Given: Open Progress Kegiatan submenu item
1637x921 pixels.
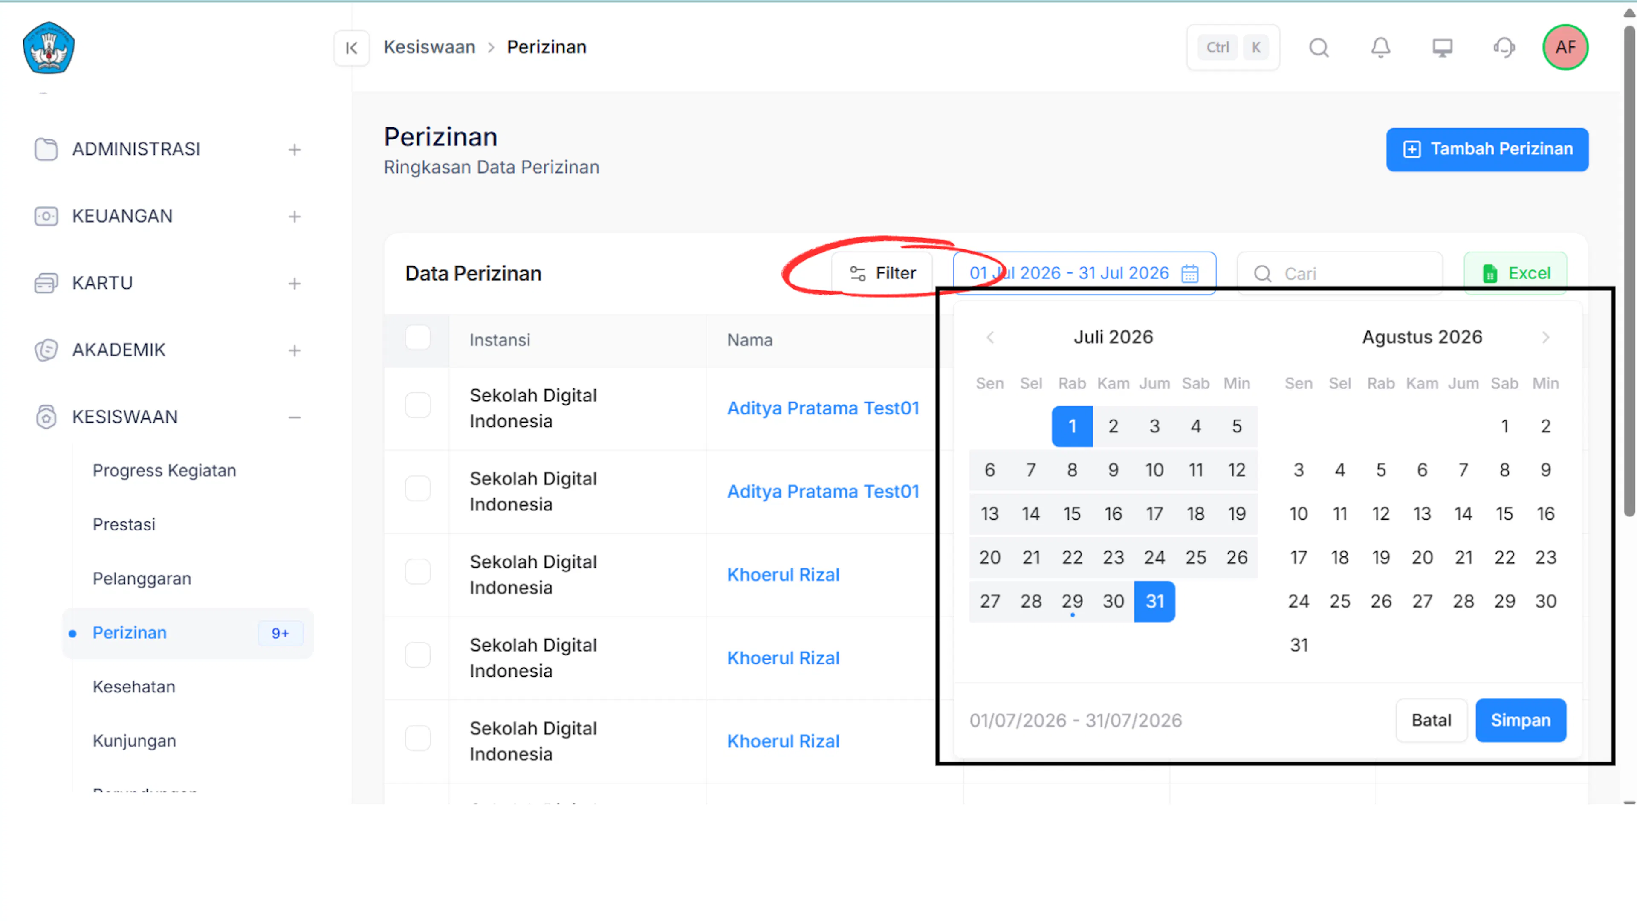Looking at the screenshot, I should pyautogui.click(x=165, y=470).
